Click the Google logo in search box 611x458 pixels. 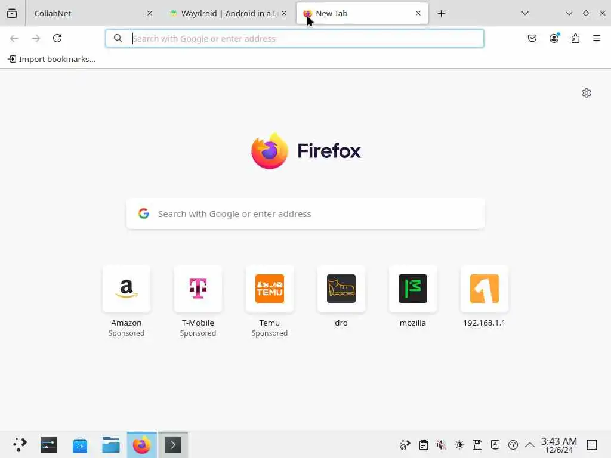click(144, 213)
